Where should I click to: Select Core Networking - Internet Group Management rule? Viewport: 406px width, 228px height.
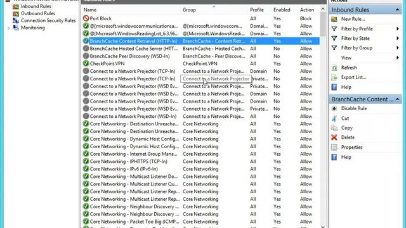(134, 154)
